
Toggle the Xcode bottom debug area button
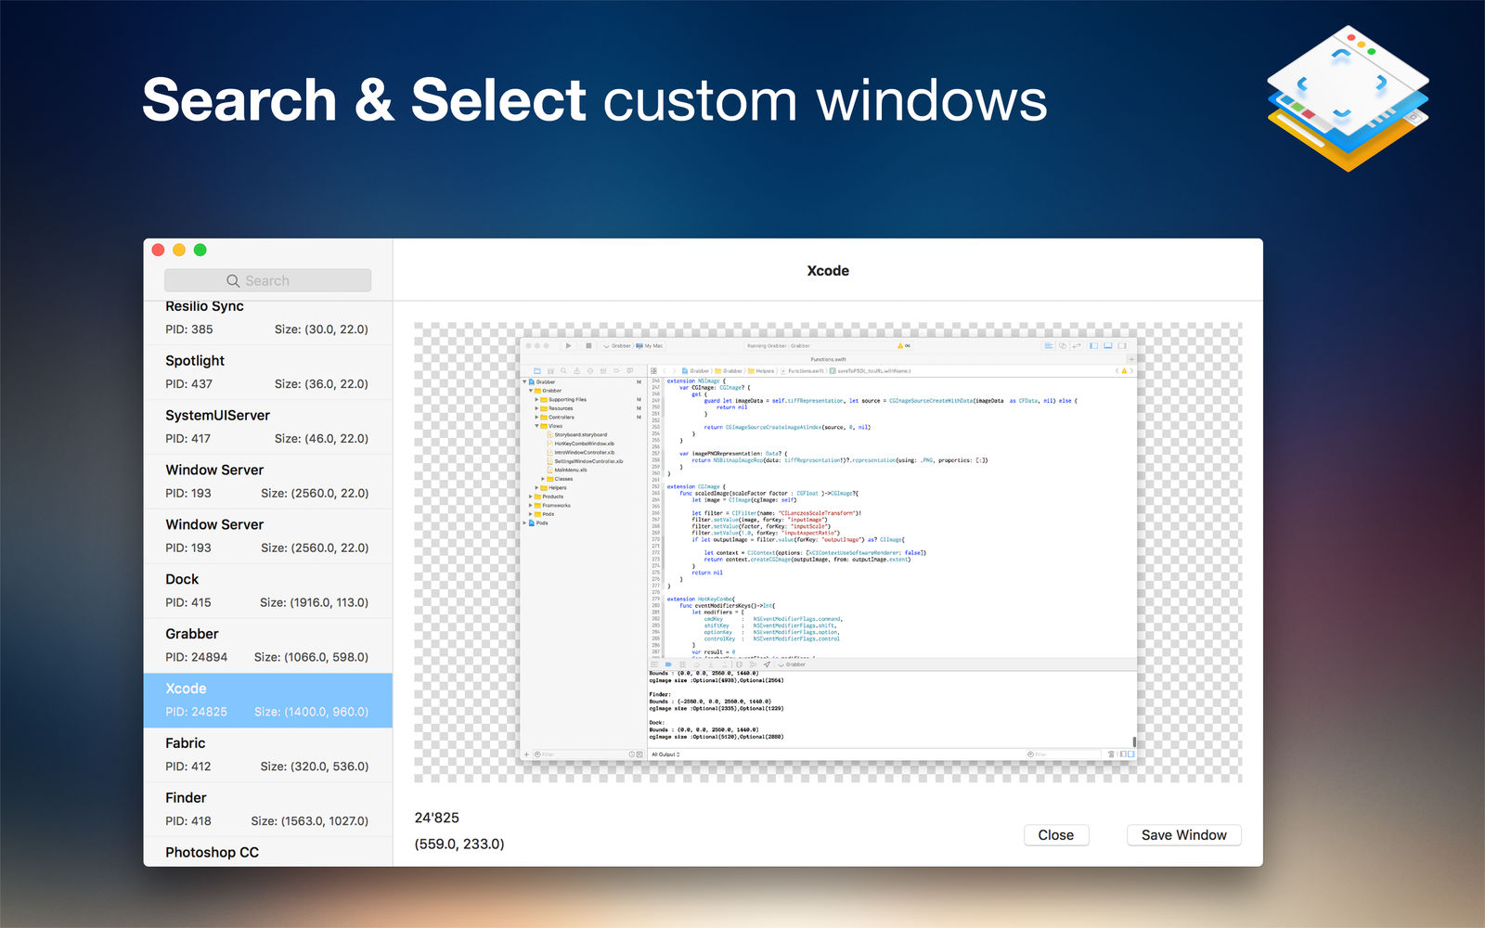1107,345
